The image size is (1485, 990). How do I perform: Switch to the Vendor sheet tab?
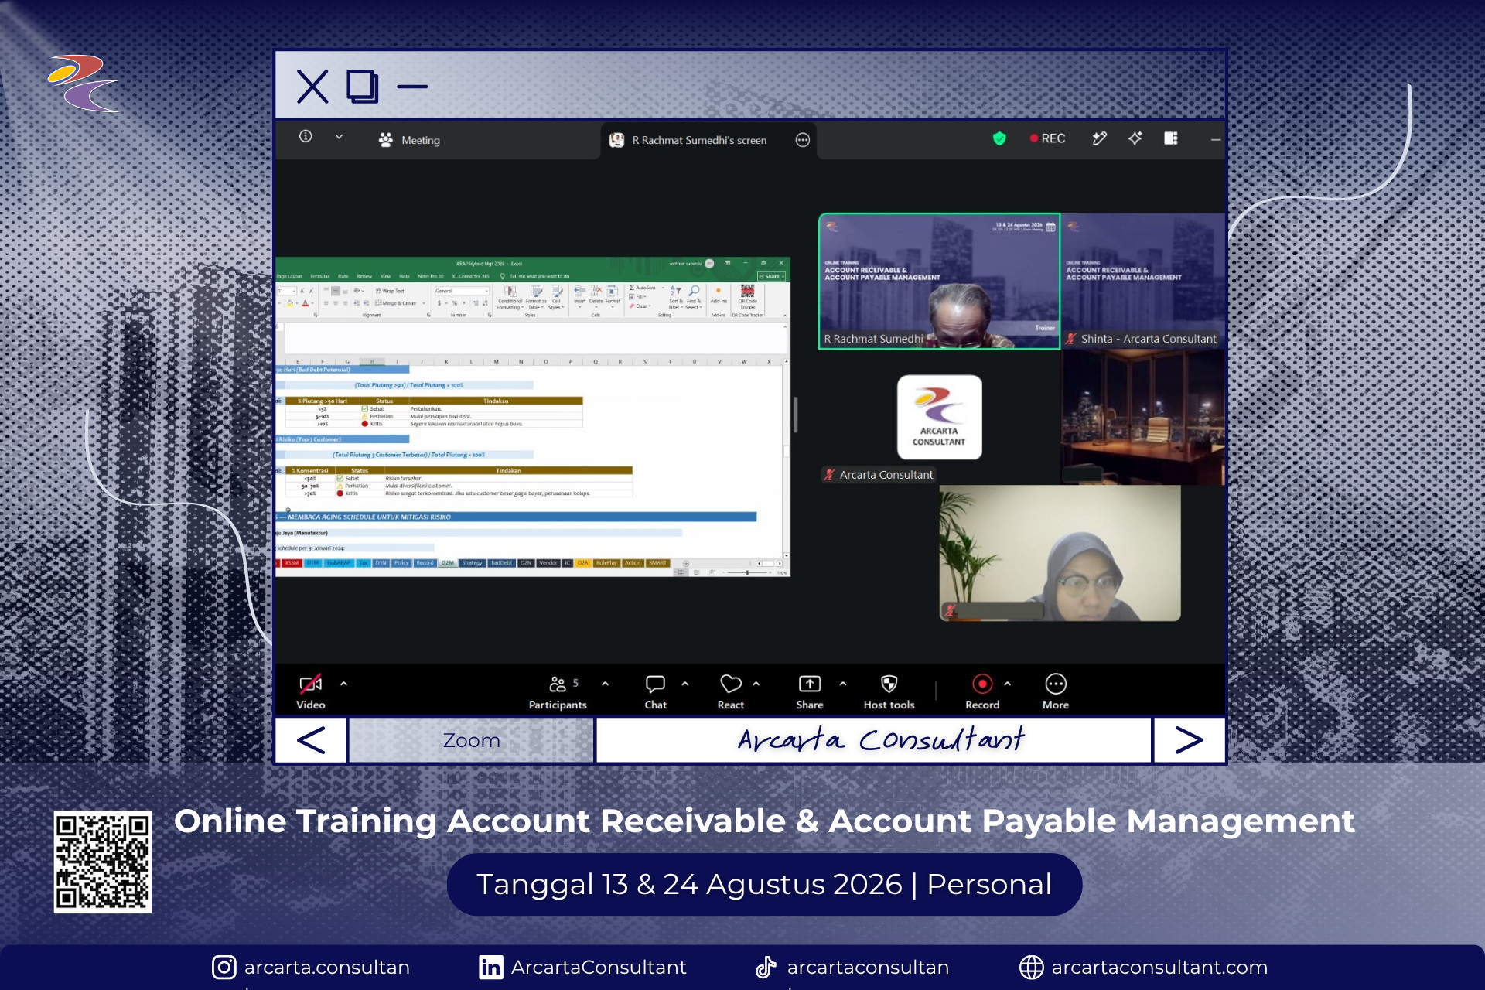pyautogui.click(x=548, y=563)
